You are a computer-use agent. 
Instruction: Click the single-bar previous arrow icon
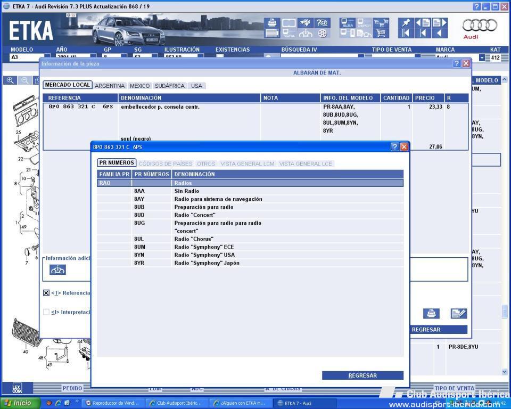(423, 33)
